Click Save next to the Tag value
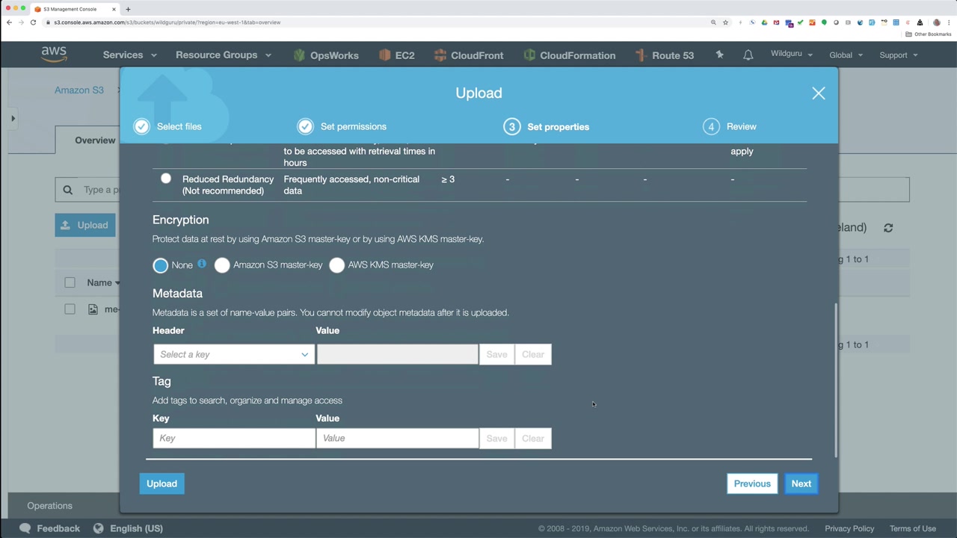The image size is (957, 538). click(x=496, y=439)
